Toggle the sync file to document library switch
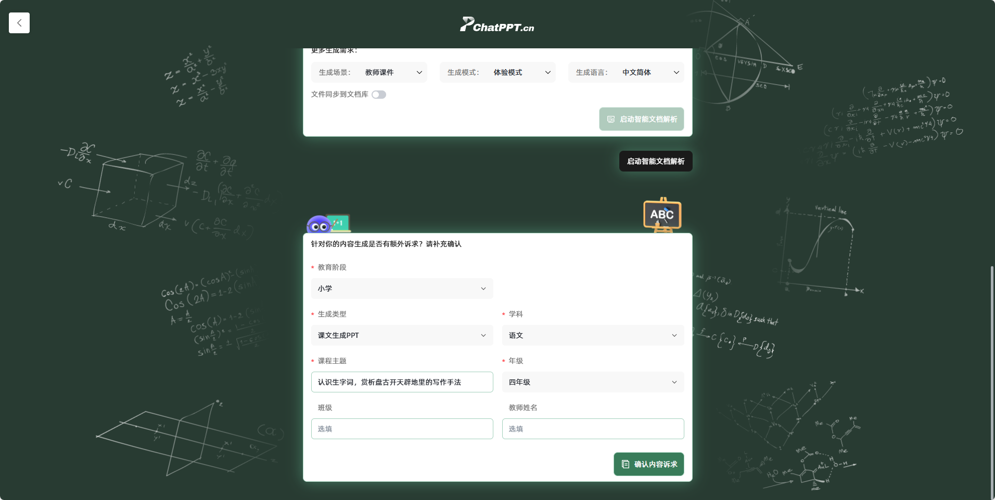Screen dimensions: 995x500 [379, 95]
